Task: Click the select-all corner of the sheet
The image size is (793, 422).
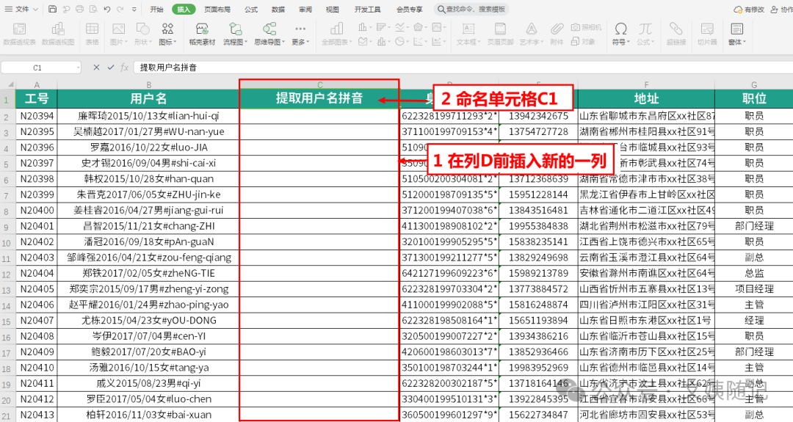Action: (x=7, y=84)
